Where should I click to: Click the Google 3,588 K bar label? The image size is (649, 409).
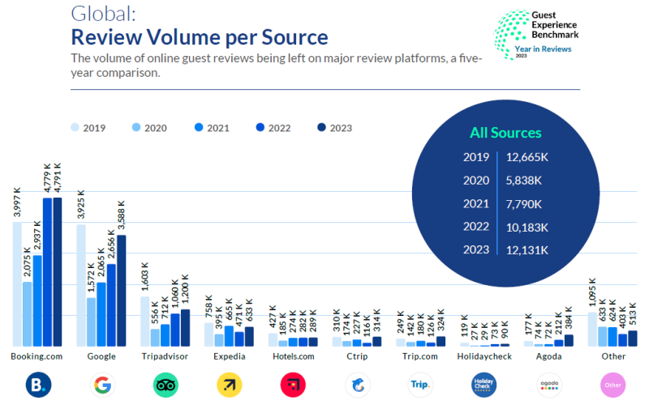121,215
